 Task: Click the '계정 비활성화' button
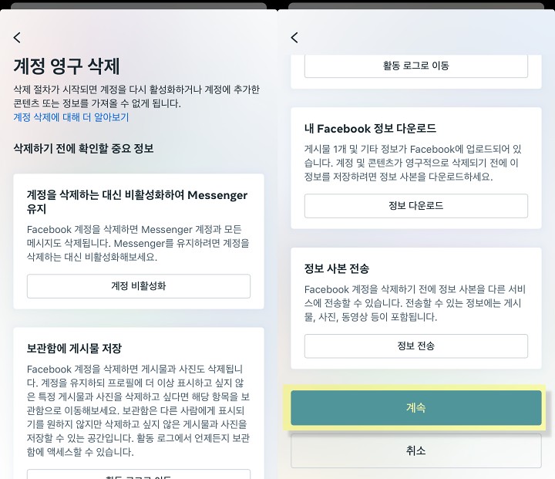139,286
